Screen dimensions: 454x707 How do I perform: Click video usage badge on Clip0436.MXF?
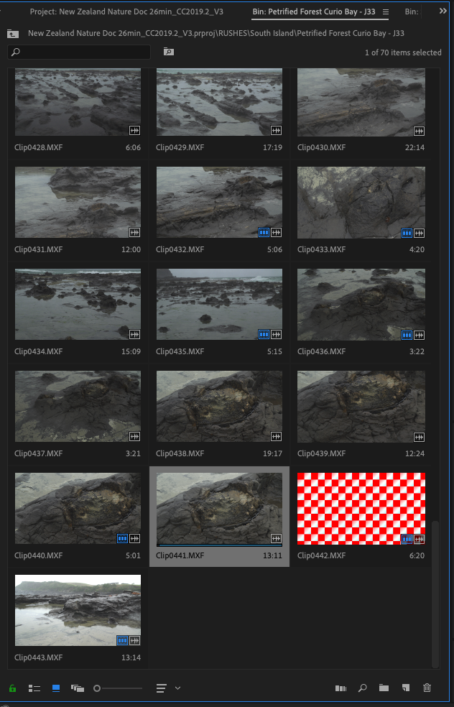407,335
